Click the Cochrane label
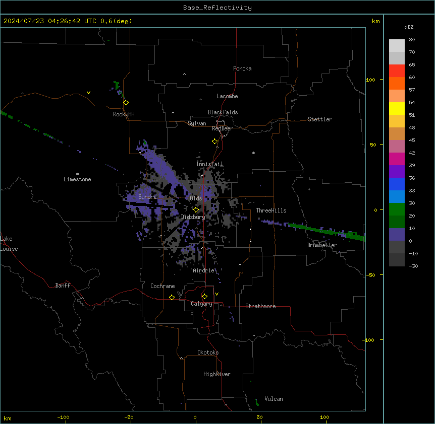 pyautogui.click(x=162, y=286)
